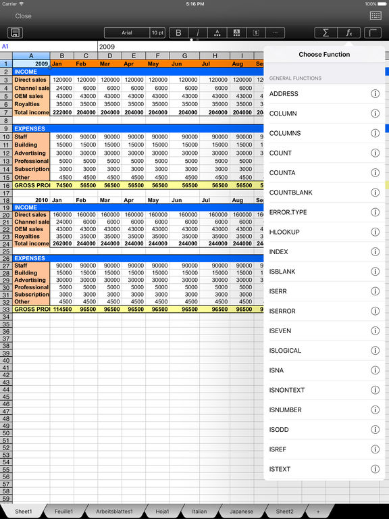Show info for the ISNUMBER function
The width and height of the screenshot is (389, 519).
point(375,410)
